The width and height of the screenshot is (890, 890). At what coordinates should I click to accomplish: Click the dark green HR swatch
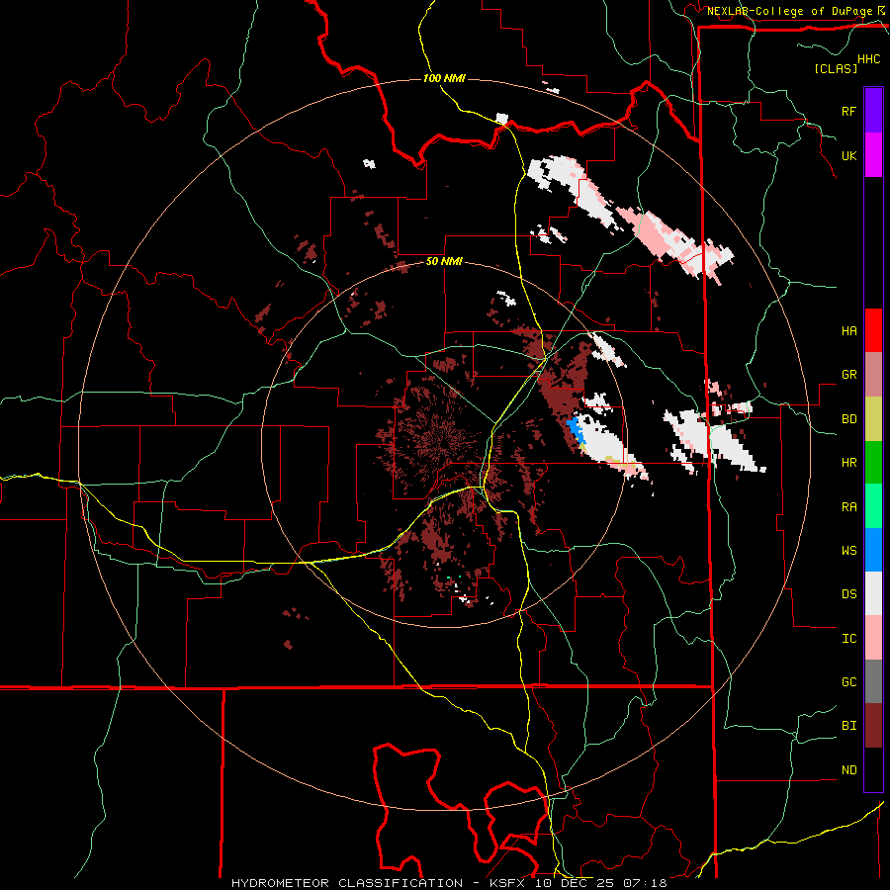[873, 463]
